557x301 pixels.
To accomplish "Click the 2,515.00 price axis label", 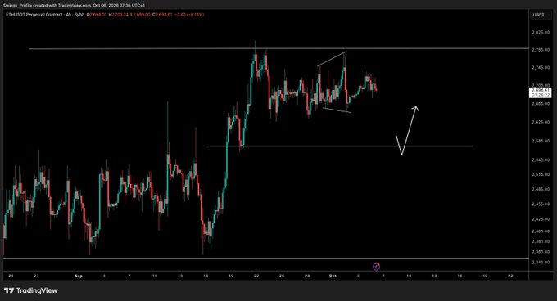I will (541, 174).
